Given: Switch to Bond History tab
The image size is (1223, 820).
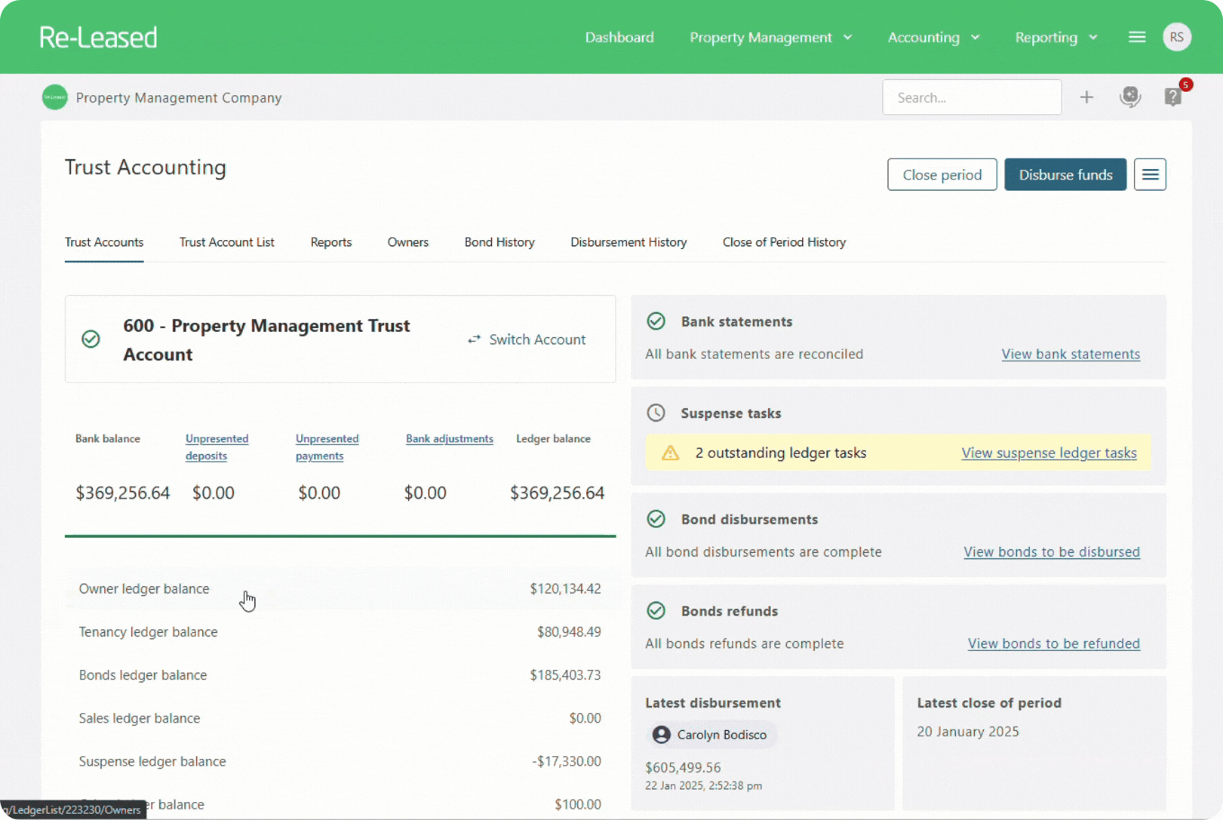Looking at the screenshot, I should click(x=500, y=243).
